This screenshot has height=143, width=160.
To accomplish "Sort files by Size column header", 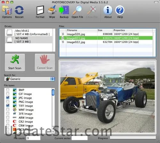I will (x=105, y=30).
